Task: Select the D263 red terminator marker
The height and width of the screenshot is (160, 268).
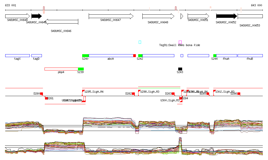Action: (173, 94)
